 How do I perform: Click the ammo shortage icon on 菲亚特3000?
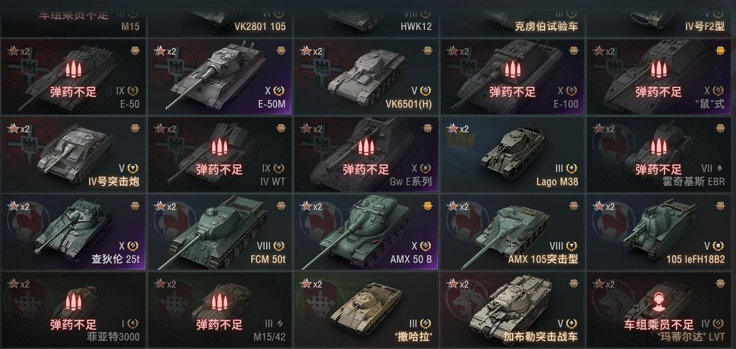coord(73,302)
